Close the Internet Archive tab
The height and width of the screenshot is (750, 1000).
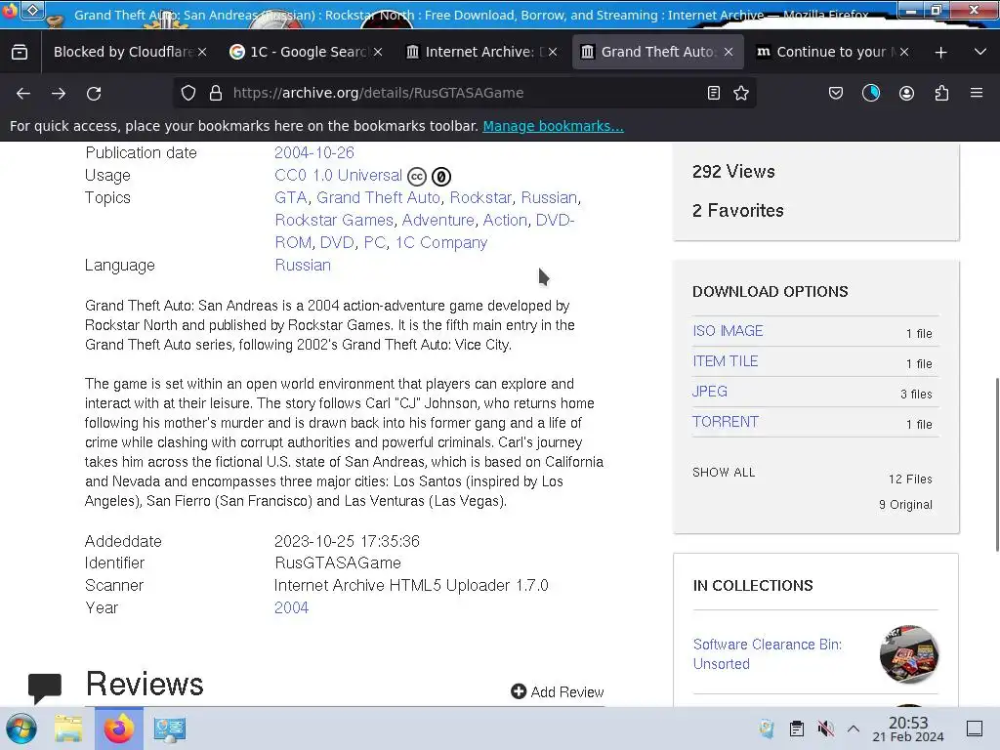(553, 53)
